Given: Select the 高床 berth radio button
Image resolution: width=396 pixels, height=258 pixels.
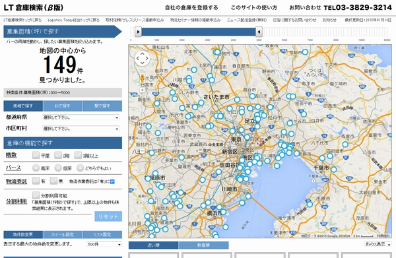Looking at the screenshot, I should (36, 168).
